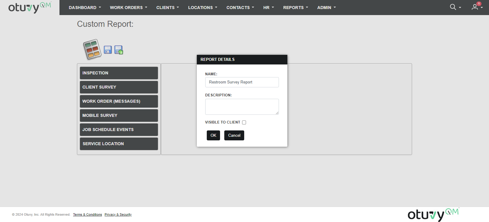
Task: Expand the Work Orders dropdown menu
Action: click(x=129, y=8)
